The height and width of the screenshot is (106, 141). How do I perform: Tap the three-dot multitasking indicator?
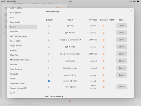(70, 1)
